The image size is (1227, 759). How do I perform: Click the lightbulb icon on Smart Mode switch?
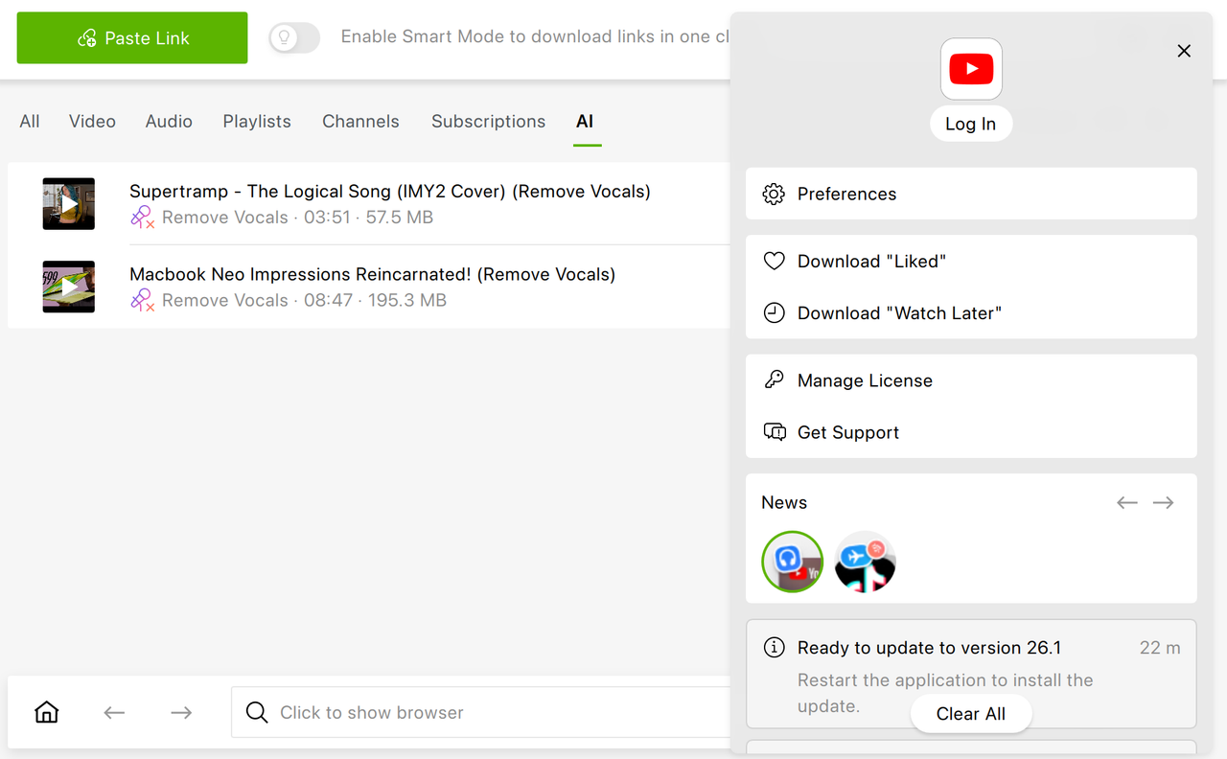[283, 37]
